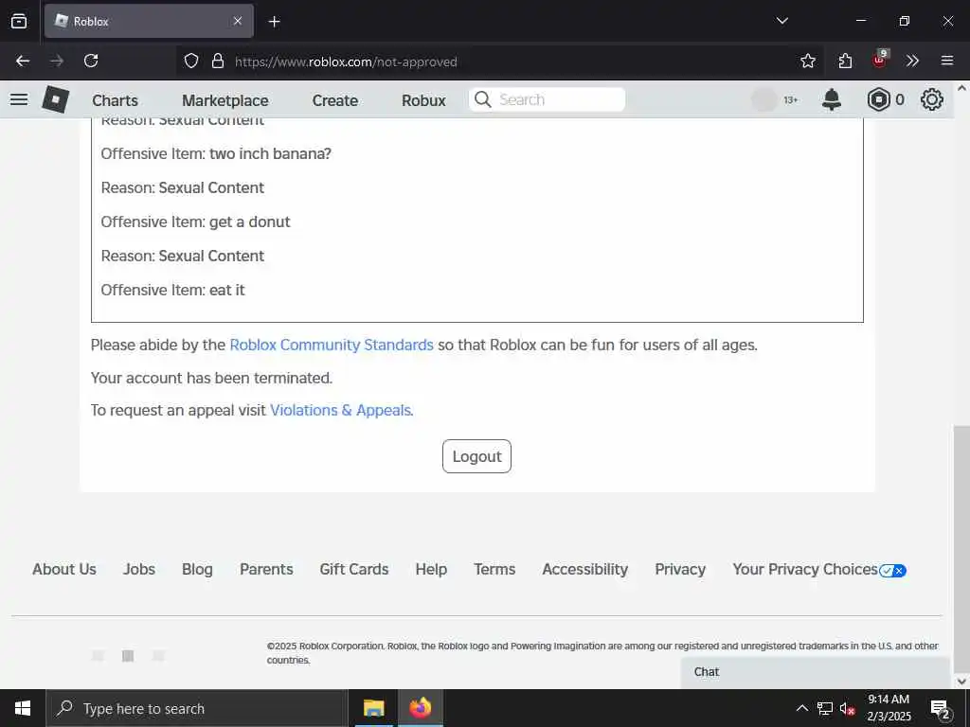970x727 pixels.
Task: Open the Firefox application menu
Action: (947, 61)
